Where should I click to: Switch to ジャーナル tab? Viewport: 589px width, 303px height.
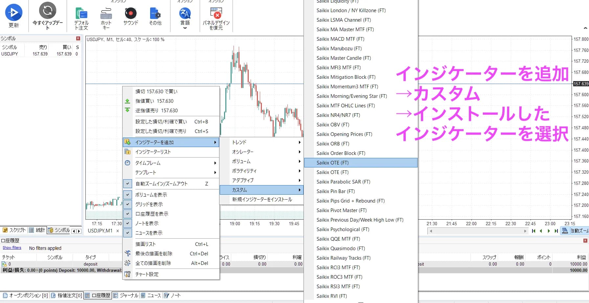point(126,295)
